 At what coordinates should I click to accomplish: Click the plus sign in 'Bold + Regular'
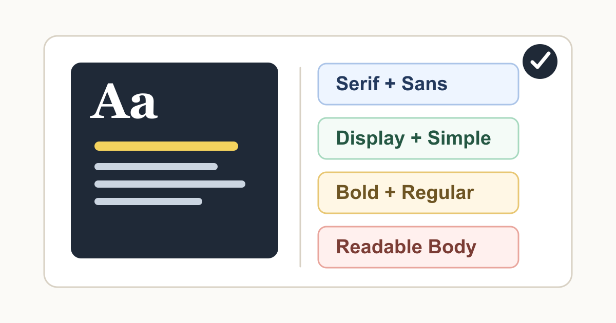point(390,193)
